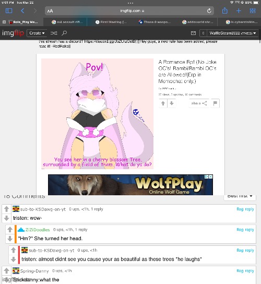Click the imgflip shuffle random icon
Viewport: 261px width, 284px height.
54,33
